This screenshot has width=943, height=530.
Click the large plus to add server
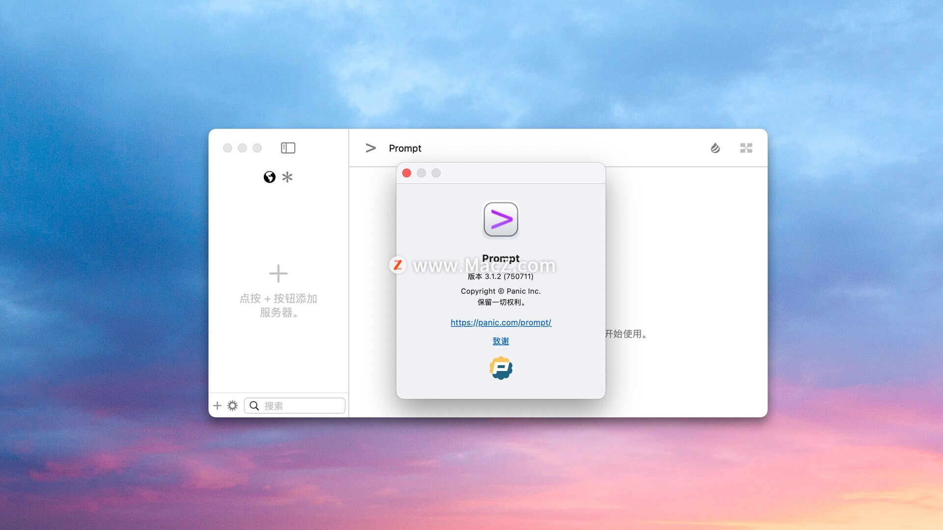tap(278, 274)
